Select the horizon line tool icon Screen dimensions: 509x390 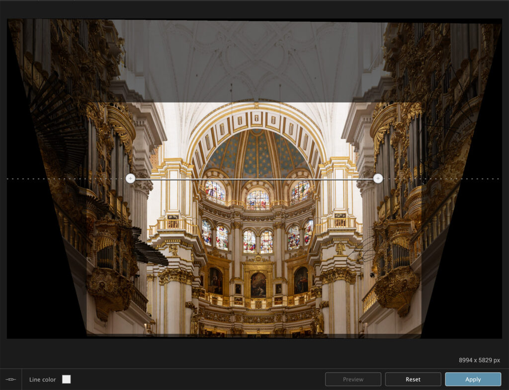click(x=11, y=380)
